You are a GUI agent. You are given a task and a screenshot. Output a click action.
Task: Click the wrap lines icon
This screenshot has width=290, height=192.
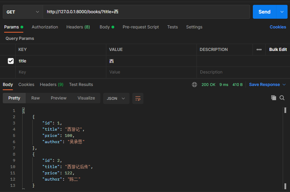(x=138, y=98)
